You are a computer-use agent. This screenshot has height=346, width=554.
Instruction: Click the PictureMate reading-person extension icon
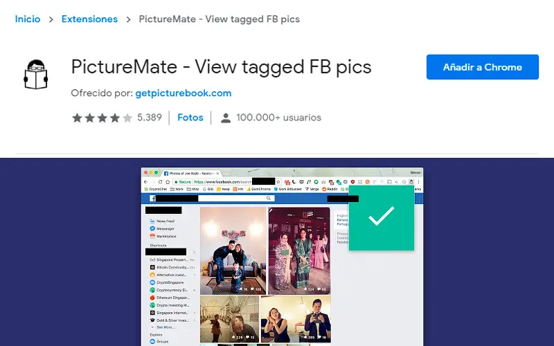(x=36, y=75)
